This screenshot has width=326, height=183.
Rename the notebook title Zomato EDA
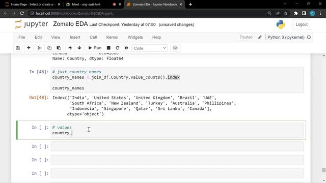click(70, 24)
